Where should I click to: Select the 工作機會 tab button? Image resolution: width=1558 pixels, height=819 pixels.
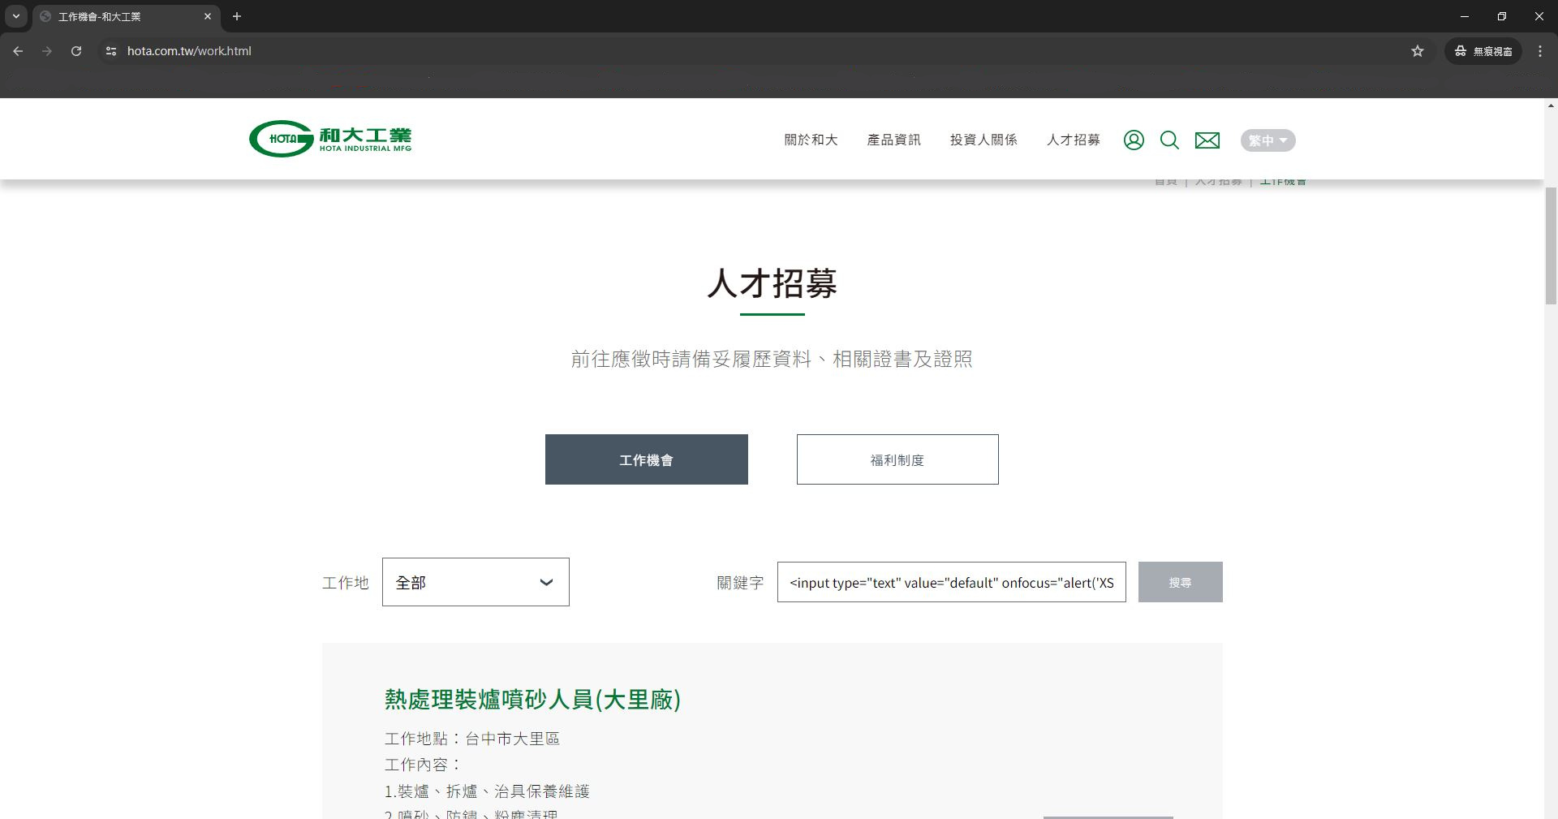[647, 459]
